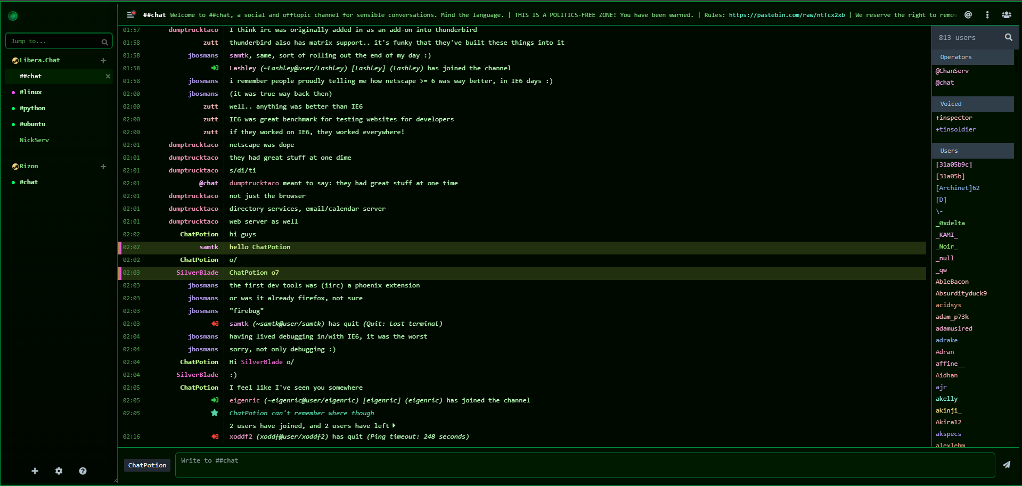Click the Libera.Chat network icon
Screen dimensions: 1022x486
(15, 61)
